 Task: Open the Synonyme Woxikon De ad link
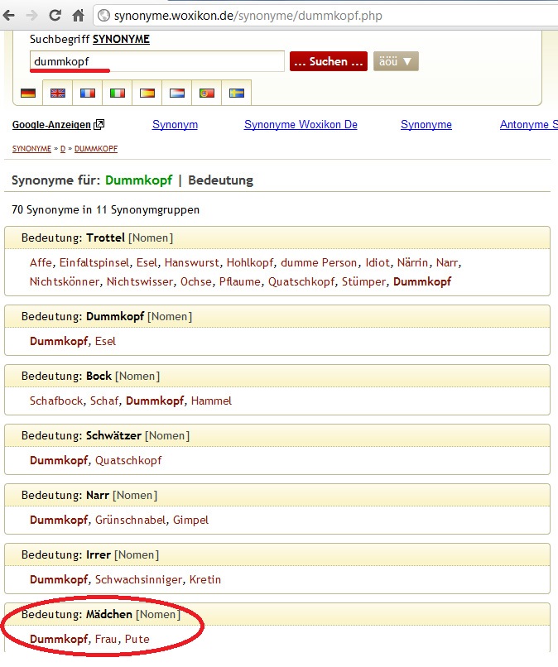click(301, 125)
